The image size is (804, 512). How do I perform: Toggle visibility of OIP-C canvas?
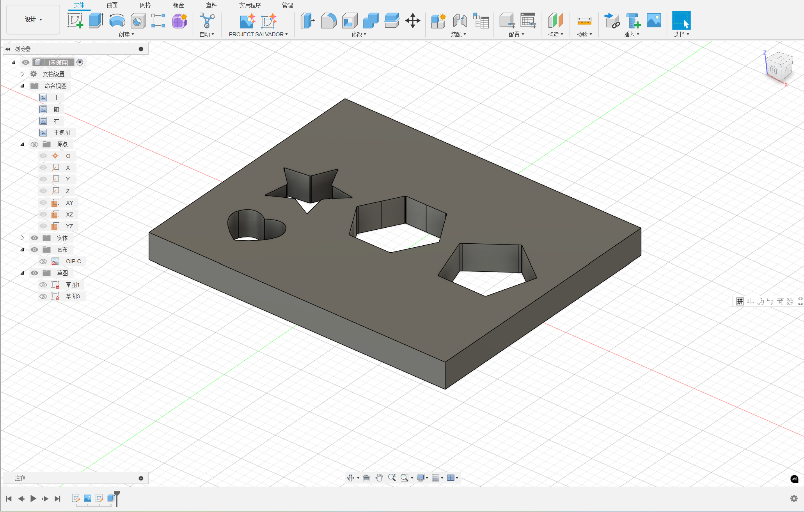pos(43,261)
